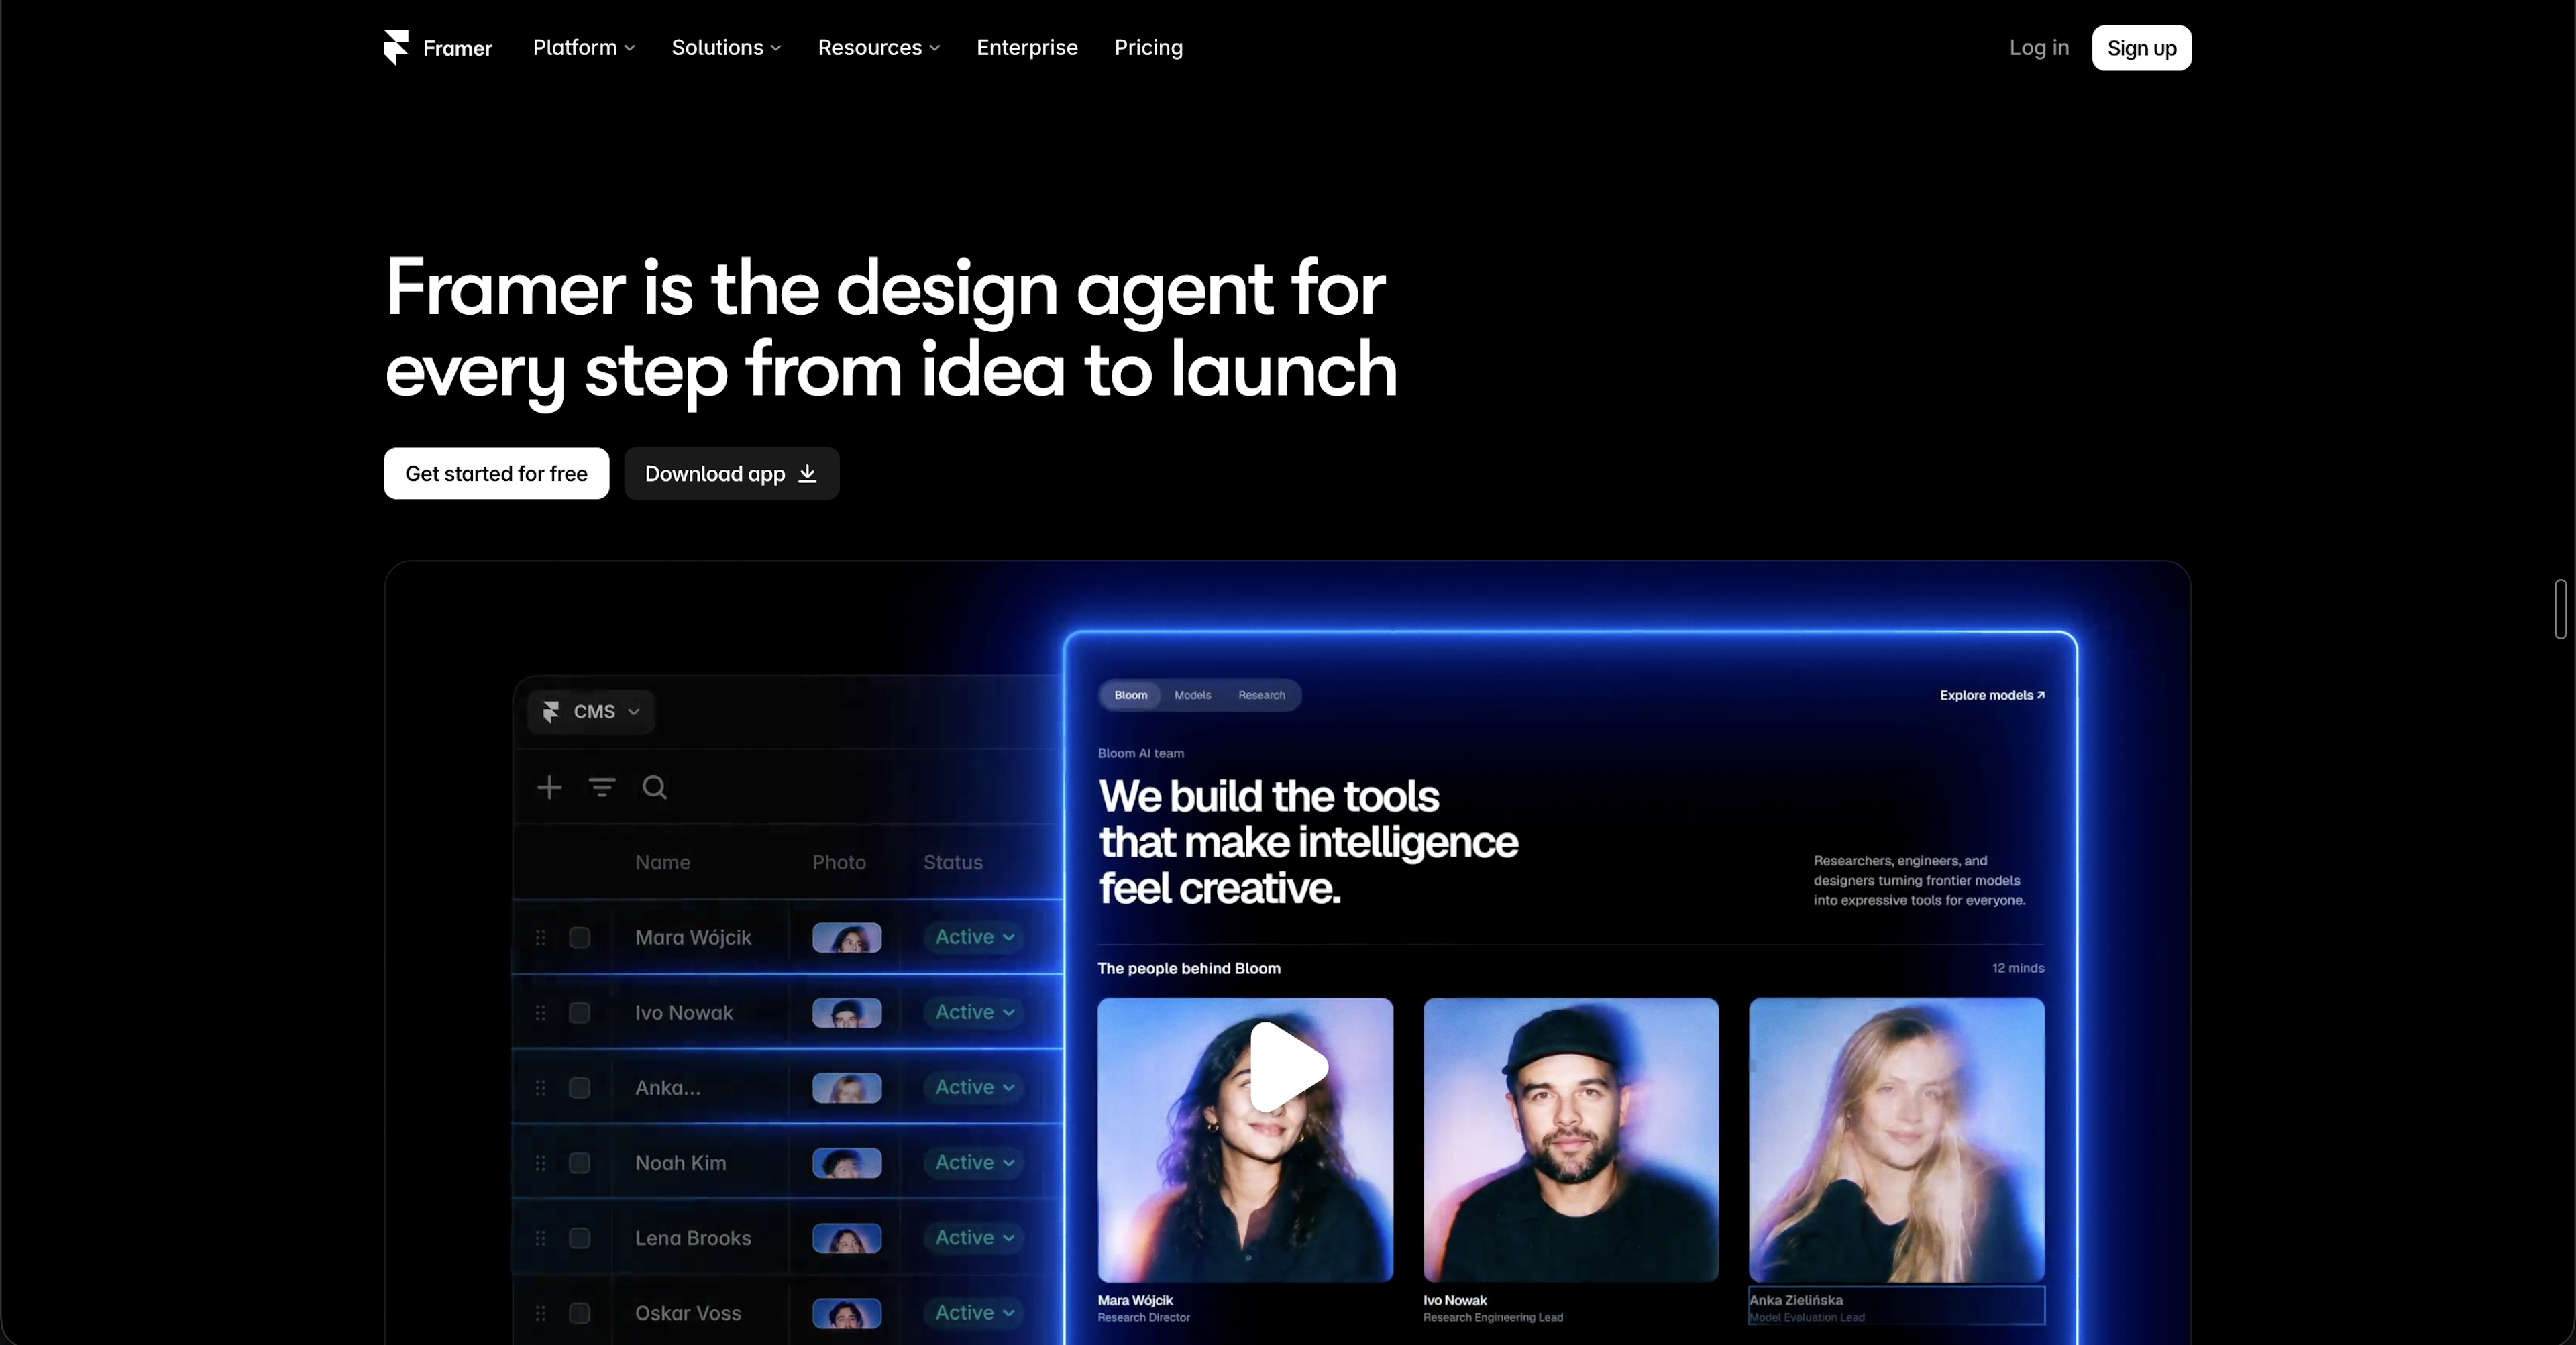Click "The people behind Bloom" heading
This screenshot has width=2576, height=1345.
tap(1189, 969)
